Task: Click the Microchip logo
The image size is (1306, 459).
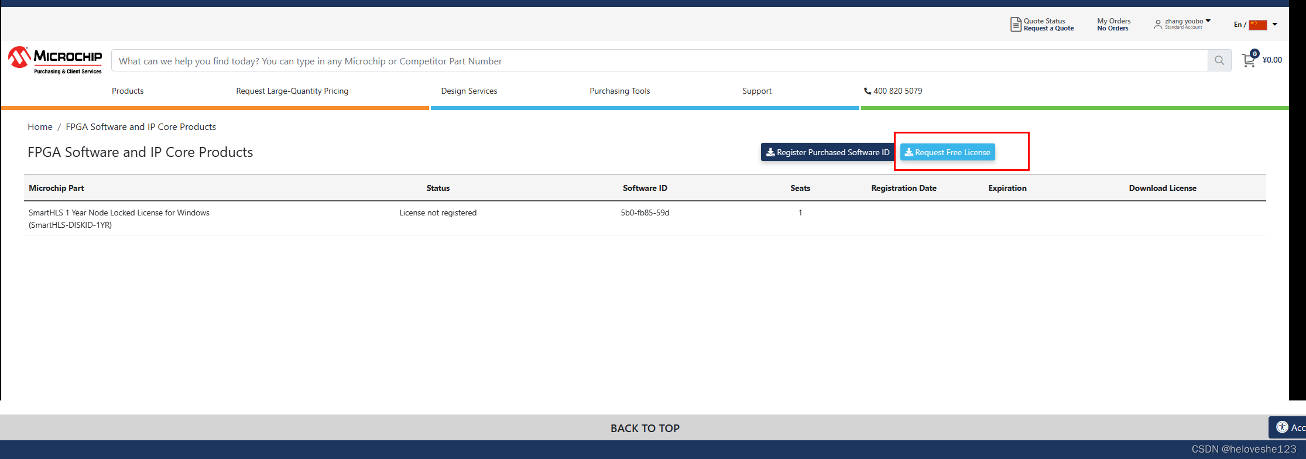Action: pos(55,60)
